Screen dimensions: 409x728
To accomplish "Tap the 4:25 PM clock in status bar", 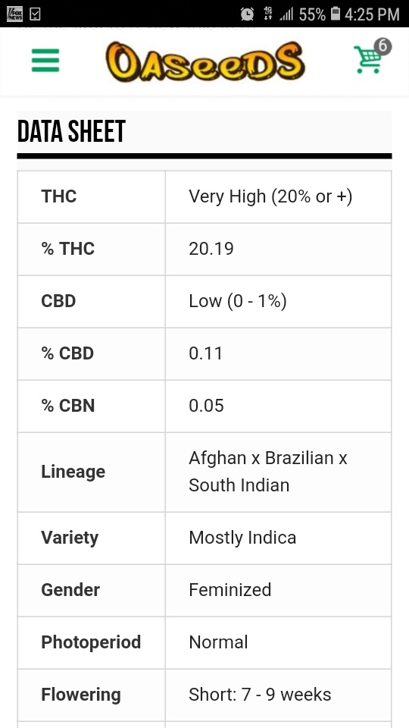I will (372, 14).
